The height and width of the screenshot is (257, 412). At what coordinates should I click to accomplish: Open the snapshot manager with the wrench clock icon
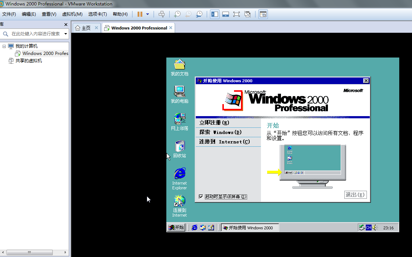[199, 14]
